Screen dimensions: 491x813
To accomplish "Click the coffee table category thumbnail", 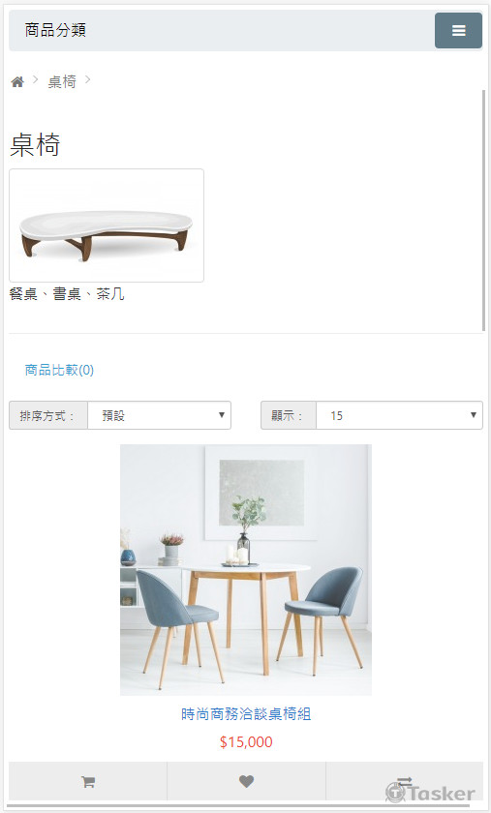I will click(x=107, y=226).
